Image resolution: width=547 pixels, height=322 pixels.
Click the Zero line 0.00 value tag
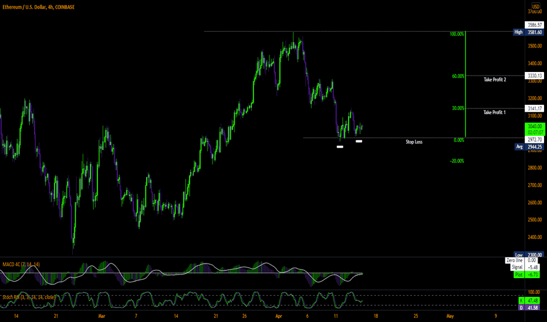tap(522, 261)
